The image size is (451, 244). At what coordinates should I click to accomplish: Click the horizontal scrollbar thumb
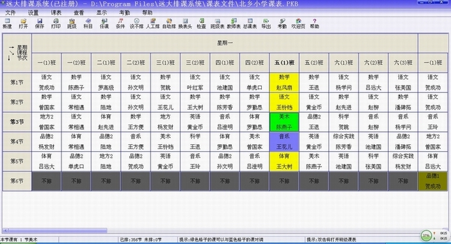pyautogui.click(x=58, y=230)
